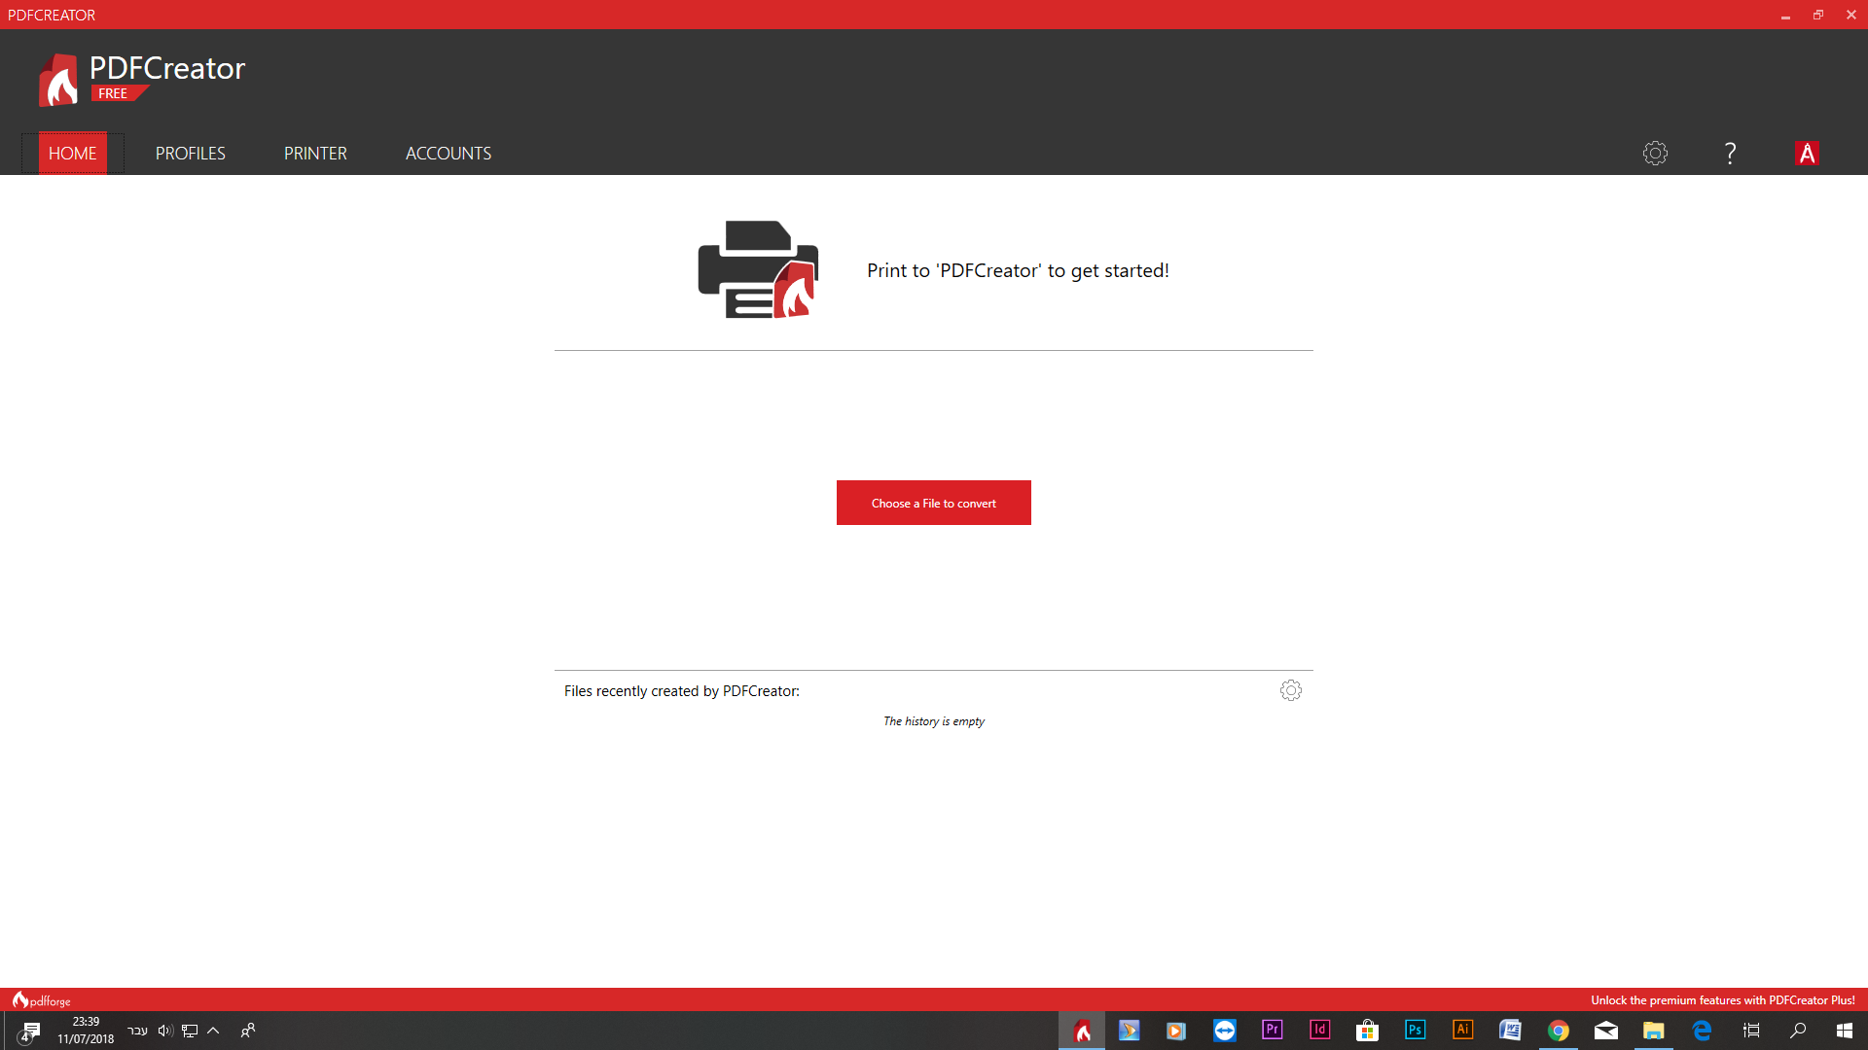Open the People icon in the taskbar
The width and height of the screenshot is (1868, 1050).
pos(248,1031)
